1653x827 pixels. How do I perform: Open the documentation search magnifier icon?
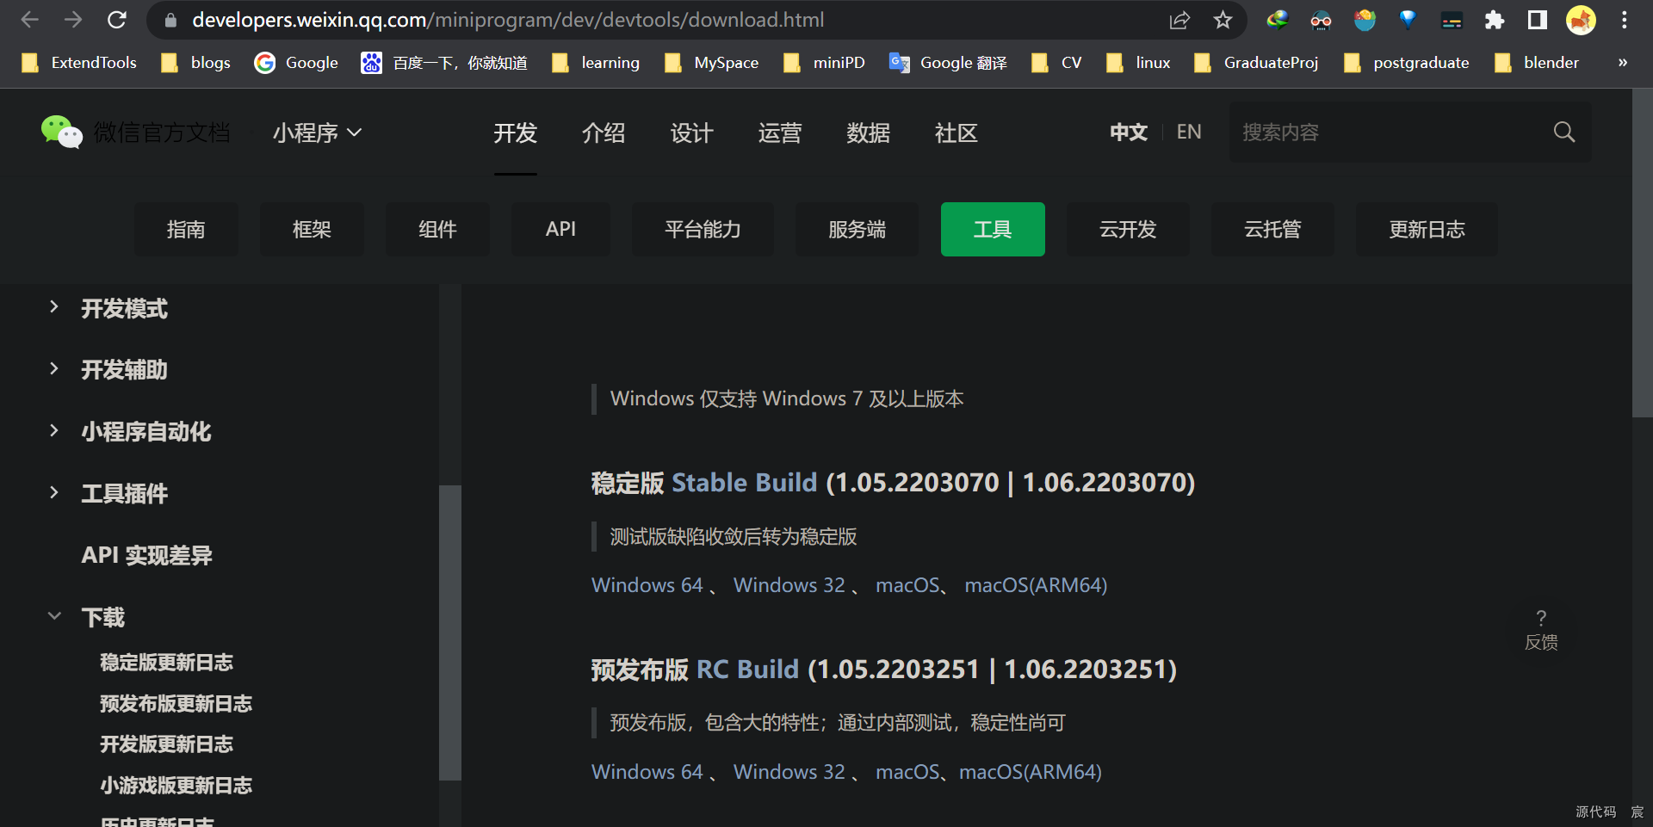coord(1563,132)
